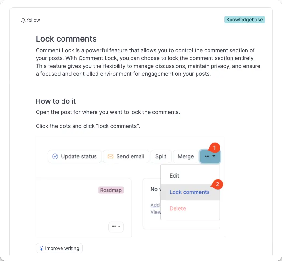The height and width of the screenshot is (261, 282).
Task: Click the red step badge numbered 2
Action: [x=217, y=184]
